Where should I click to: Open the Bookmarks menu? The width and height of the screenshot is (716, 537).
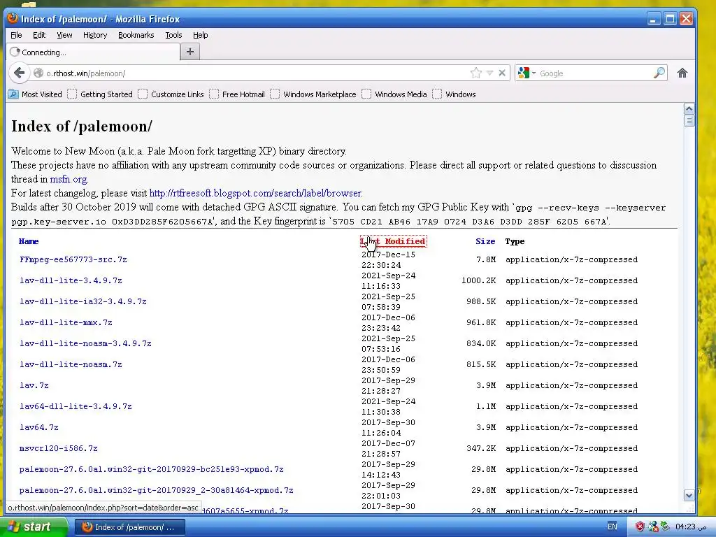(136, 35)
